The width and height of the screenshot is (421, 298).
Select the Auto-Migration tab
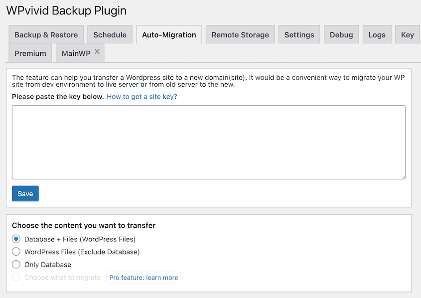coord(169,34)
